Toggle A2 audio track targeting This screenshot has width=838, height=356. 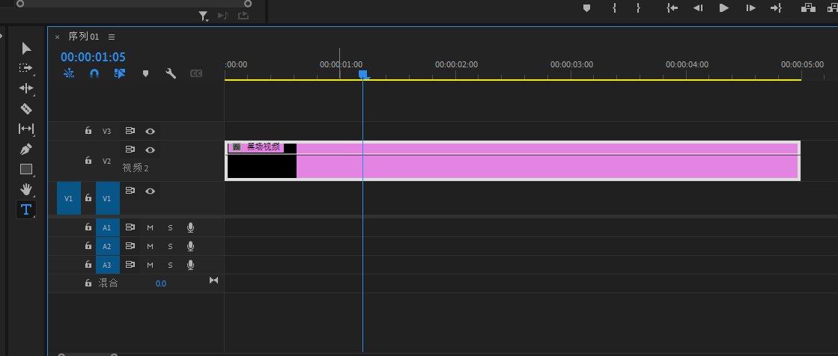coord(106,246)
